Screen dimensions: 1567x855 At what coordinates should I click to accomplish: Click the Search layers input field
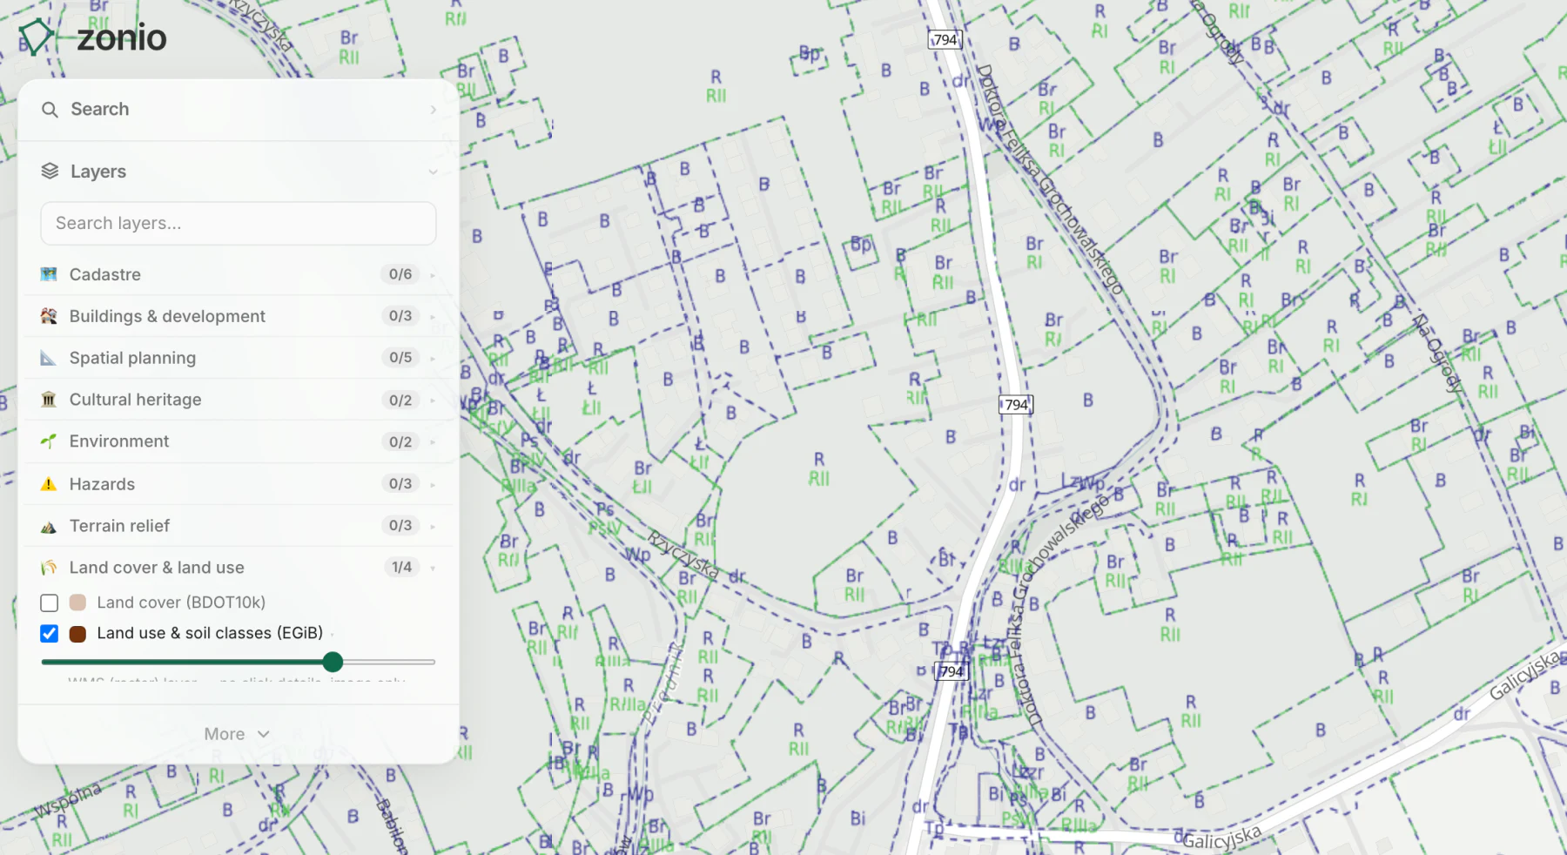[x=239, y=224]
